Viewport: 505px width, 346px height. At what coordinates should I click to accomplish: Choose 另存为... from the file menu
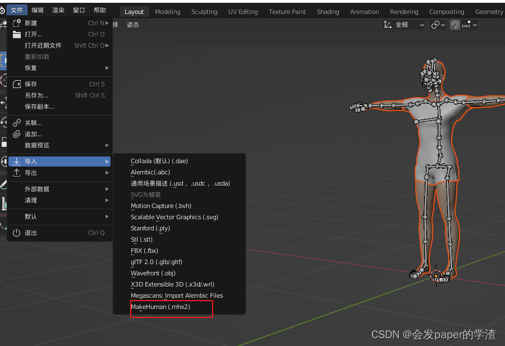pos(60,95)
